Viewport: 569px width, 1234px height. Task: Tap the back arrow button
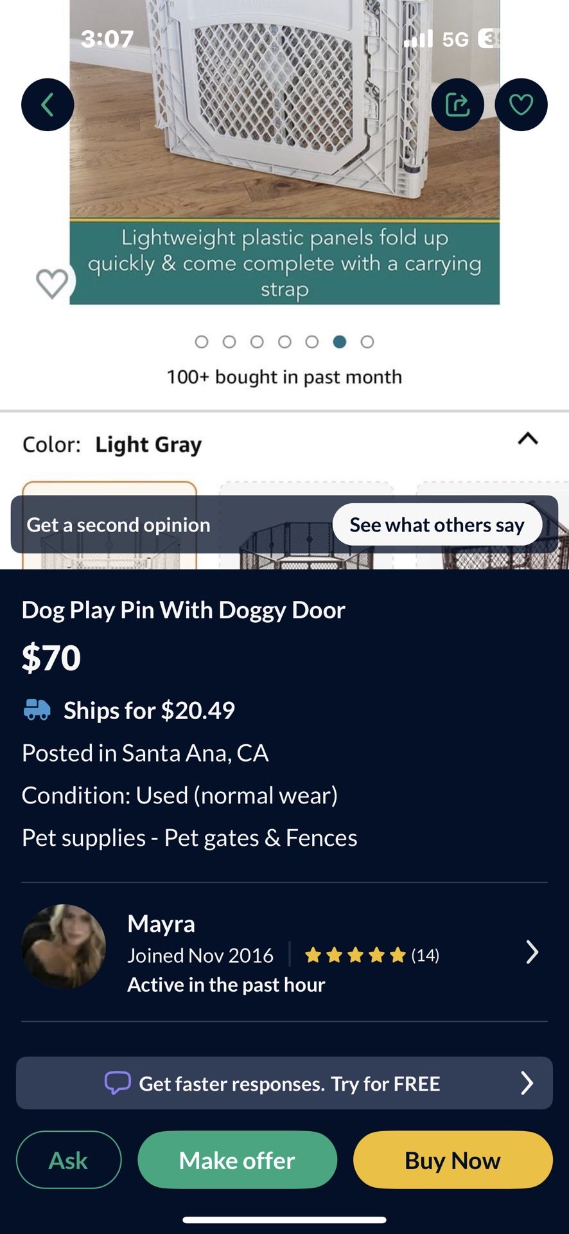click(x=48, y=105)
